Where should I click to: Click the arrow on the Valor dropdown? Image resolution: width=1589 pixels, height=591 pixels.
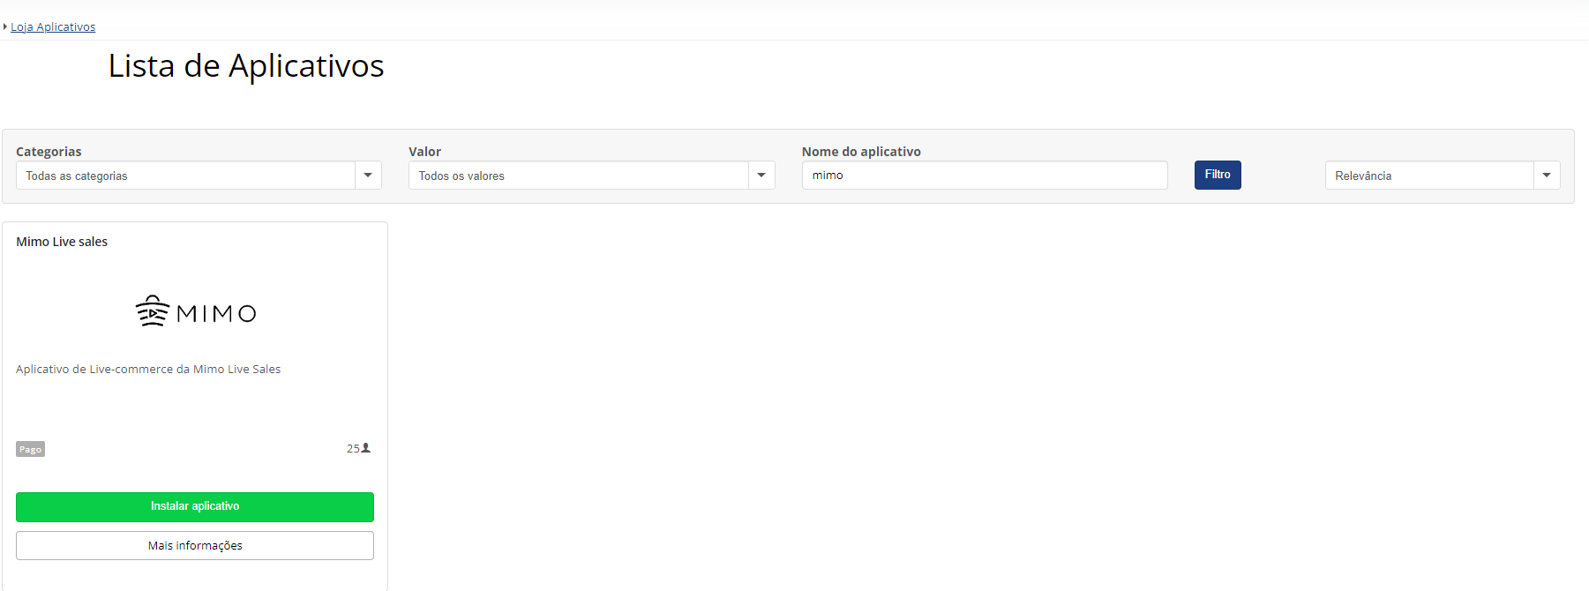point(761,176)
